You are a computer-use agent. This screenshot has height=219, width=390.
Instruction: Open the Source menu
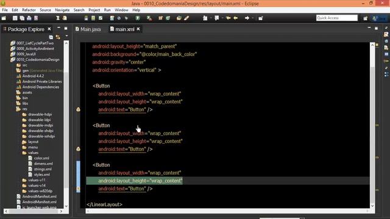click(45, 10)
